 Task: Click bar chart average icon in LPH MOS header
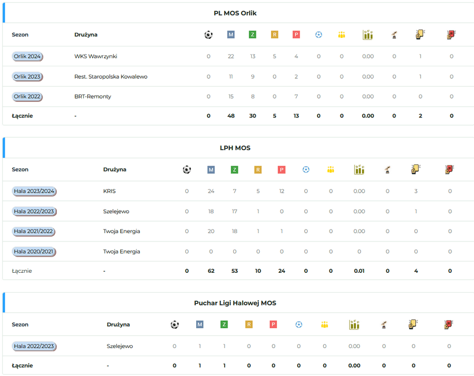pos(359,169)
